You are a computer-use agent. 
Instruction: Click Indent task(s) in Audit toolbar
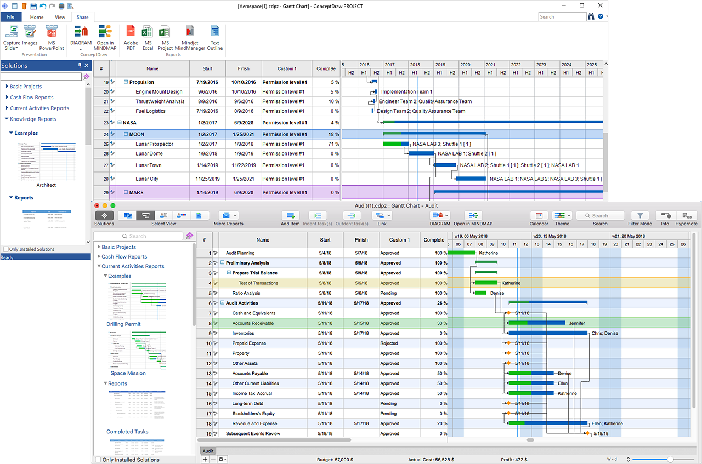point(318,216)
